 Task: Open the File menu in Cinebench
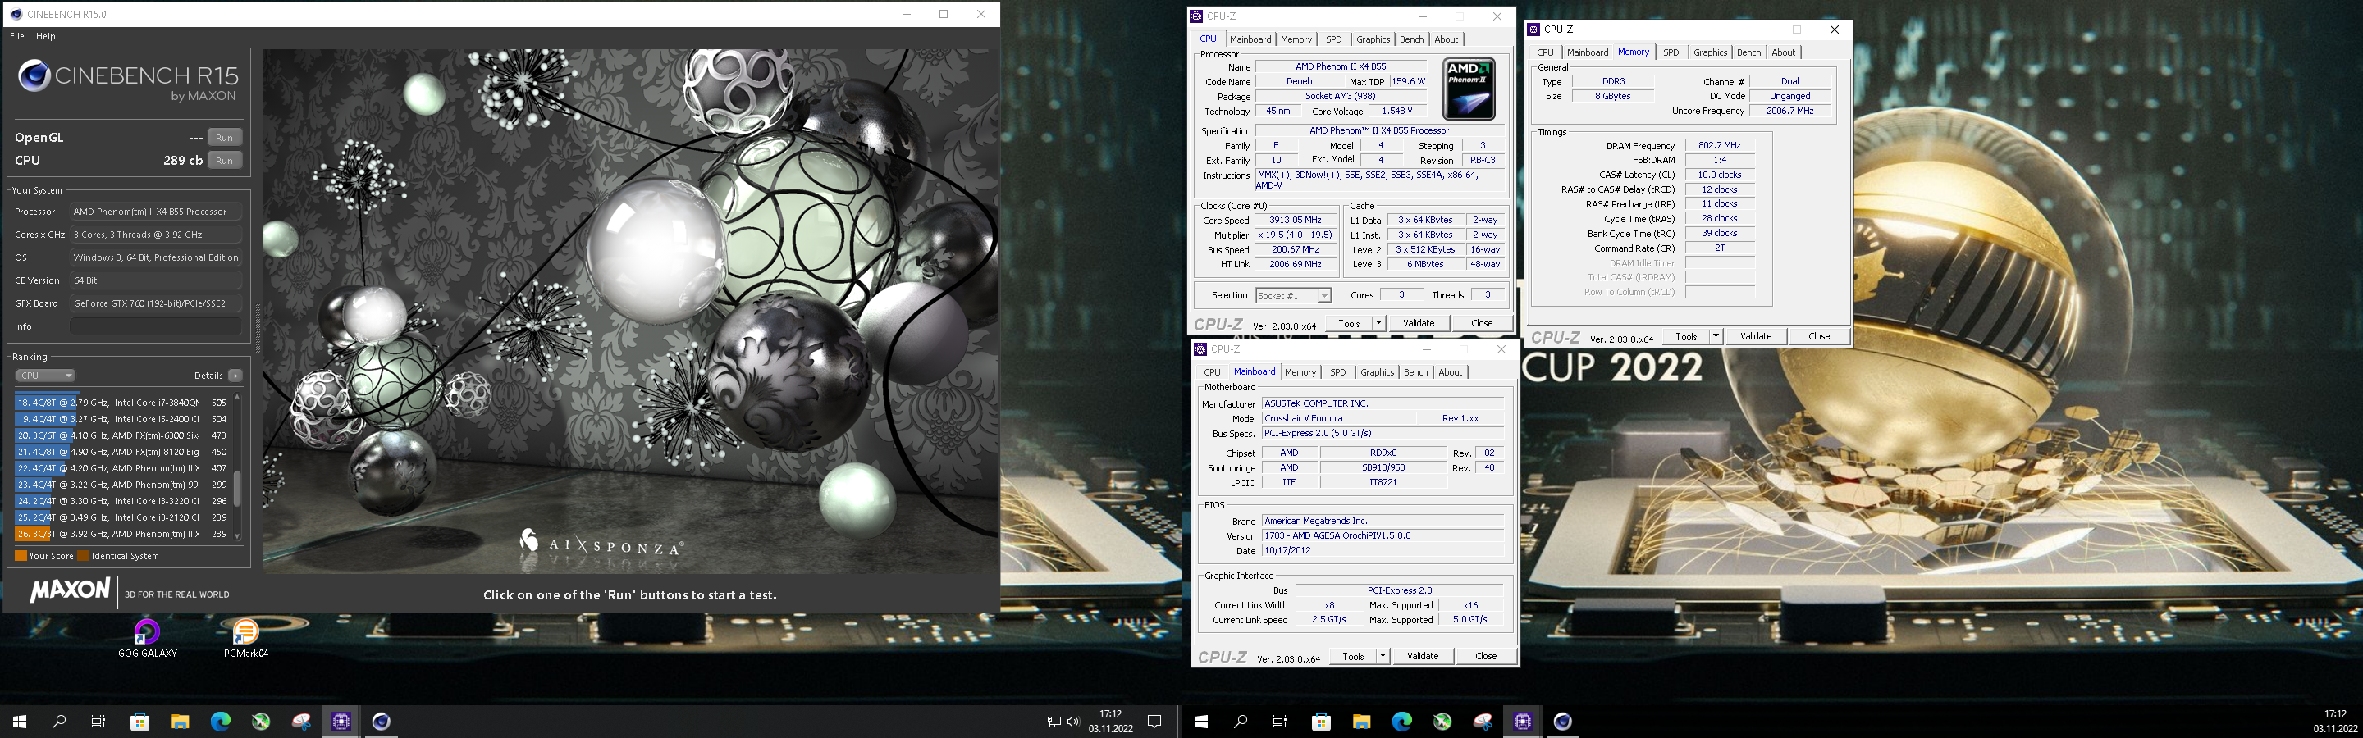point(17,37)
